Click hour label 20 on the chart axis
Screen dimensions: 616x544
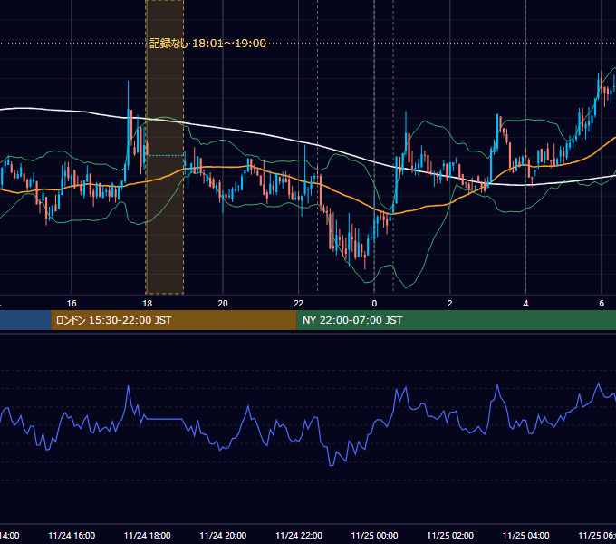coord(223,304)
